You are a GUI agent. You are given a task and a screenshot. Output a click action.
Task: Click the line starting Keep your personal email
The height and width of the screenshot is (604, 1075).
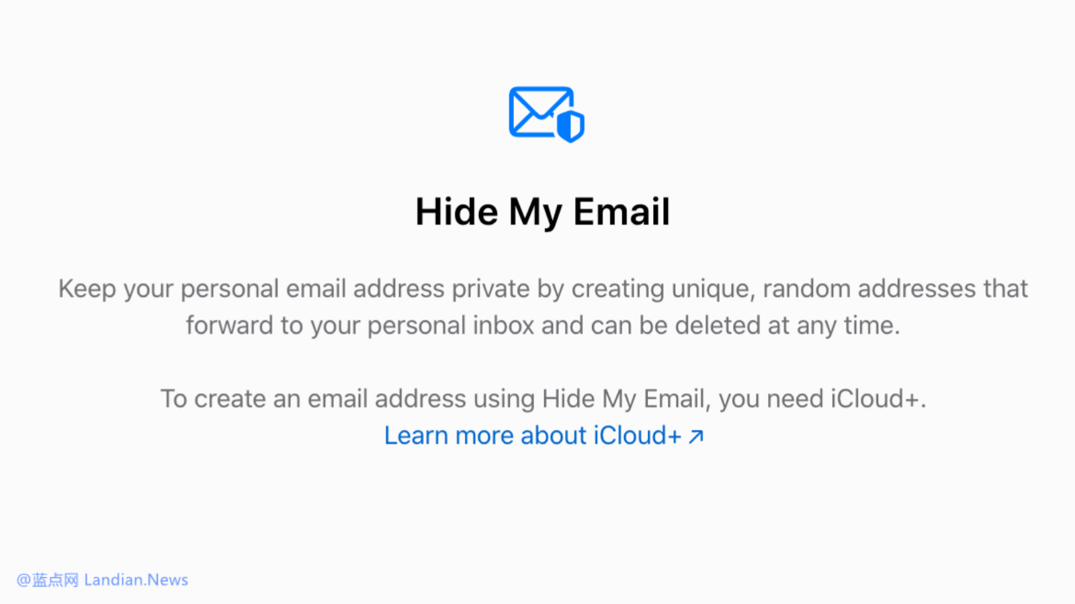tap(543, 289)
